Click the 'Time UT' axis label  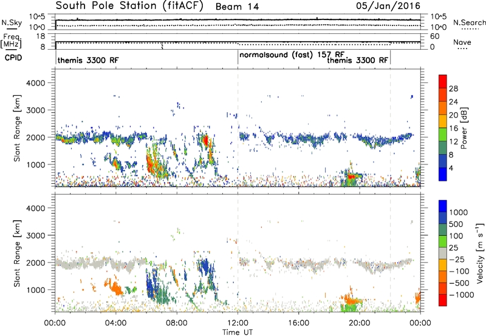coord(238,332)
